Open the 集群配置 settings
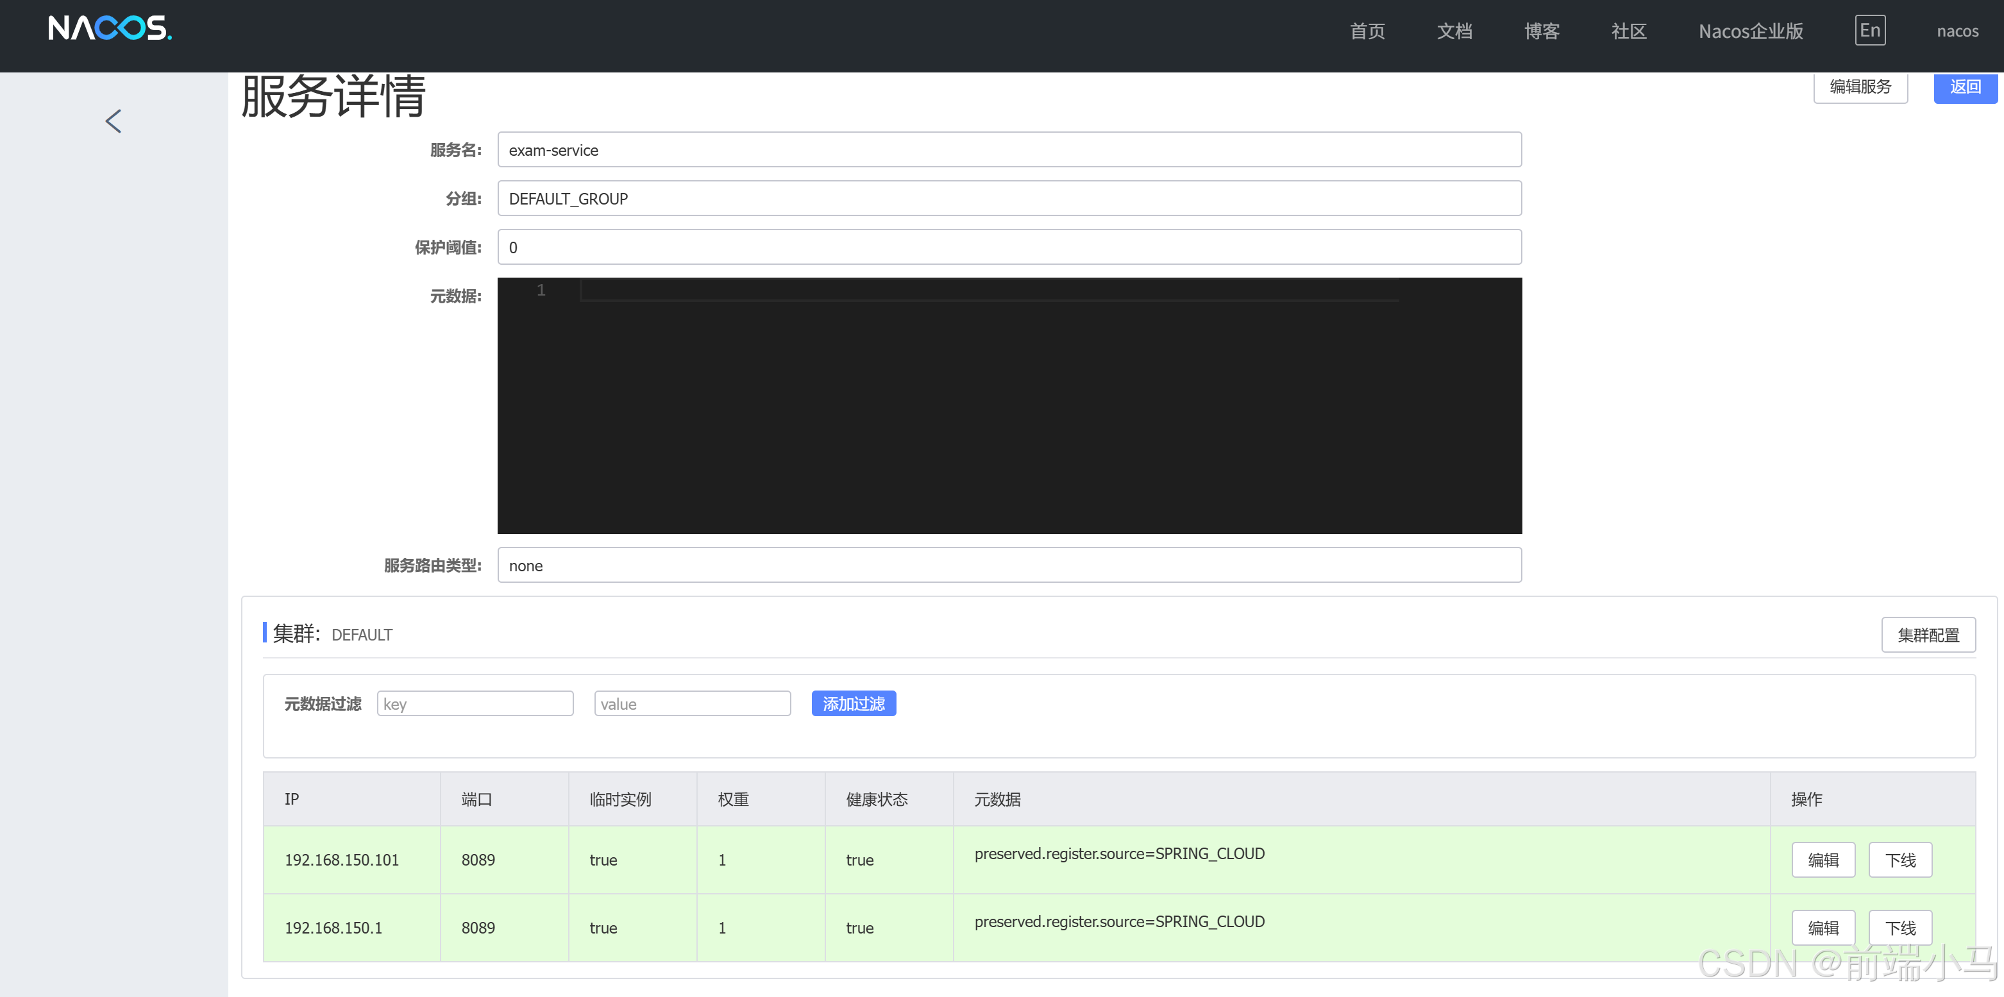The height and width of the screenshot is (997, 2004). click(1927, 635)
